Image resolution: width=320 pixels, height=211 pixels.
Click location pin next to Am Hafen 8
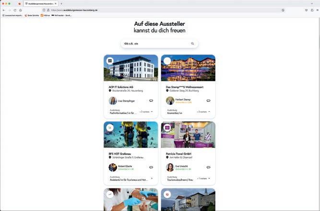(x=167, y=157)
